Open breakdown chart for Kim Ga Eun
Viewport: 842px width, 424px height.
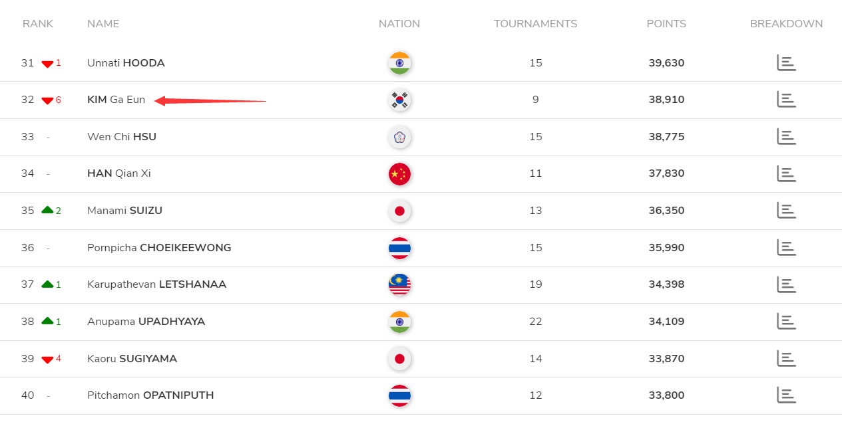pos(786,100)
